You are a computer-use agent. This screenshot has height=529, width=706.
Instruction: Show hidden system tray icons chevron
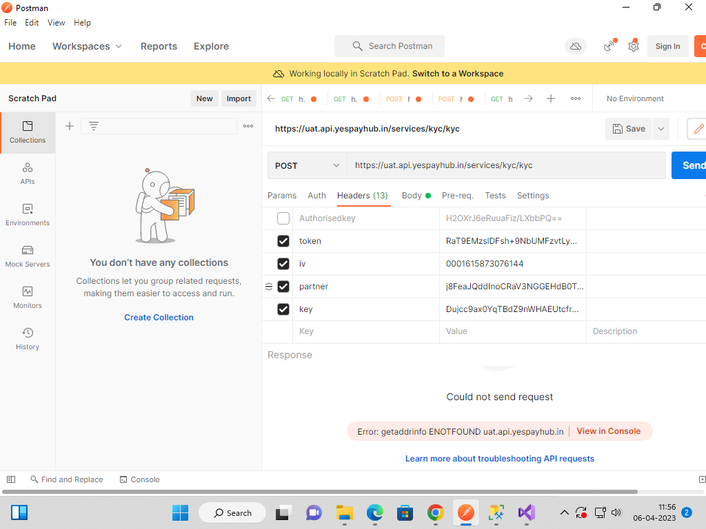pyautogui.click(x=564, y=512)
